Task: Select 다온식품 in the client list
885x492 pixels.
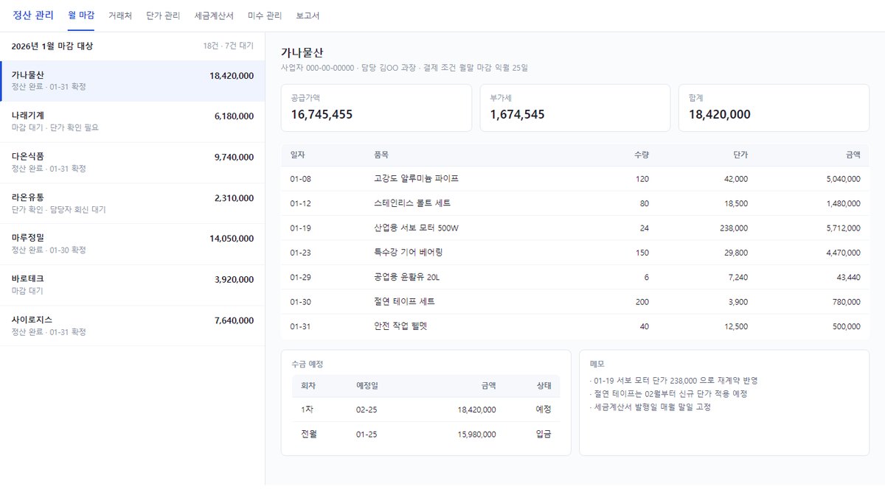Action: point(133,163)
